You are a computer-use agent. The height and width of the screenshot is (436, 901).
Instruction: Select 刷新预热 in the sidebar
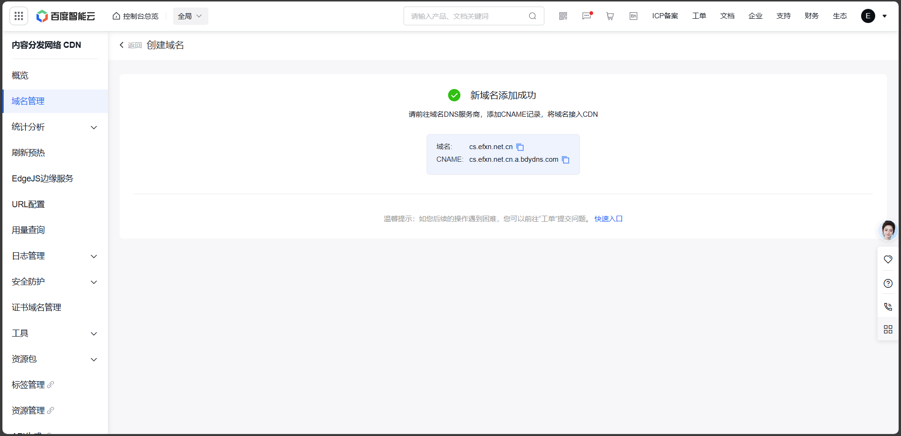[x=28, y=153]
